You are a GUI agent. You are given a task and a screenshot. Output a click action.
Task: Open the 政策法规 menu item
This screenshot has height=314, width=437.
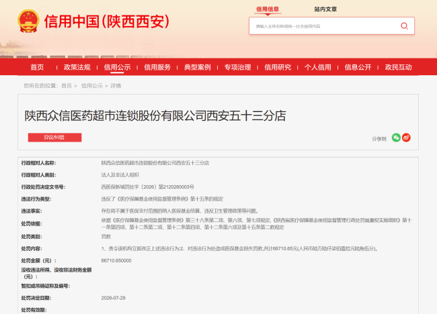77,67
